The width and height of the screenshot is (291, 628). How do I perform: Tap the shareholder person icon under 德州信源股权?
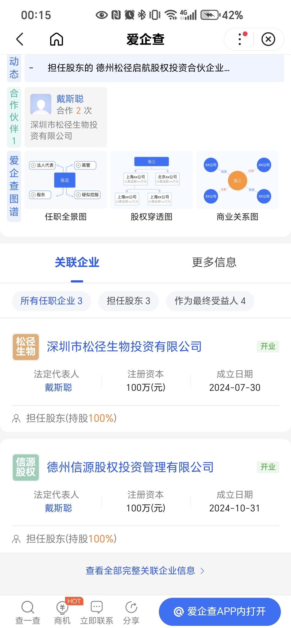[x=16, y=539]
